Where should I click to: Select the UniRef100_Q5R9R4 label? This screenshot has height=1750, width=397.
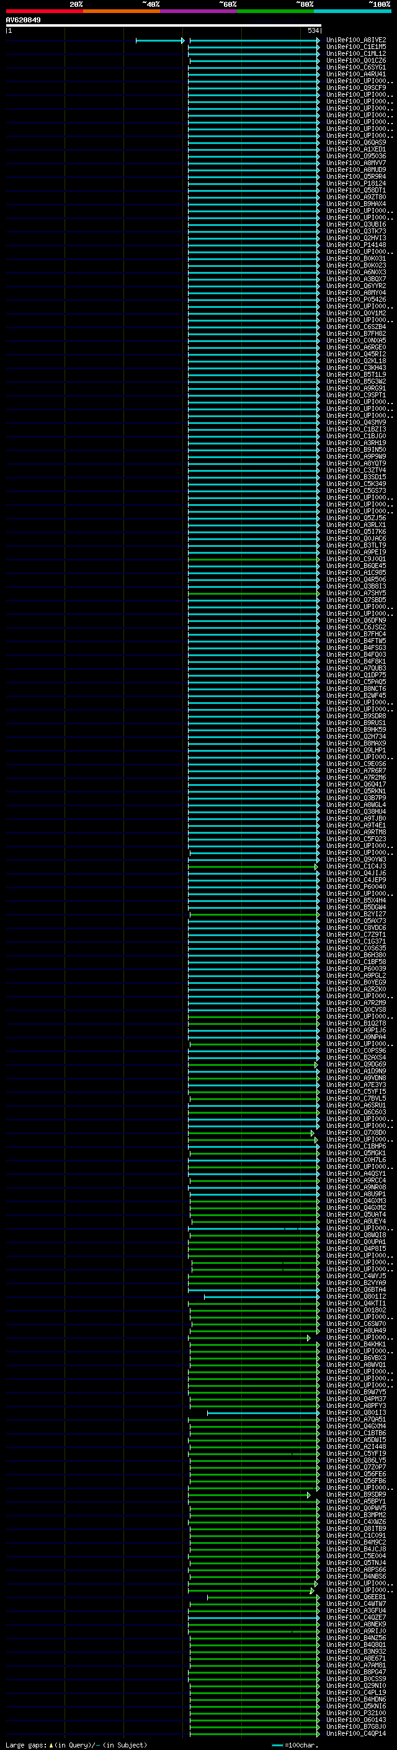coord(355,177)
